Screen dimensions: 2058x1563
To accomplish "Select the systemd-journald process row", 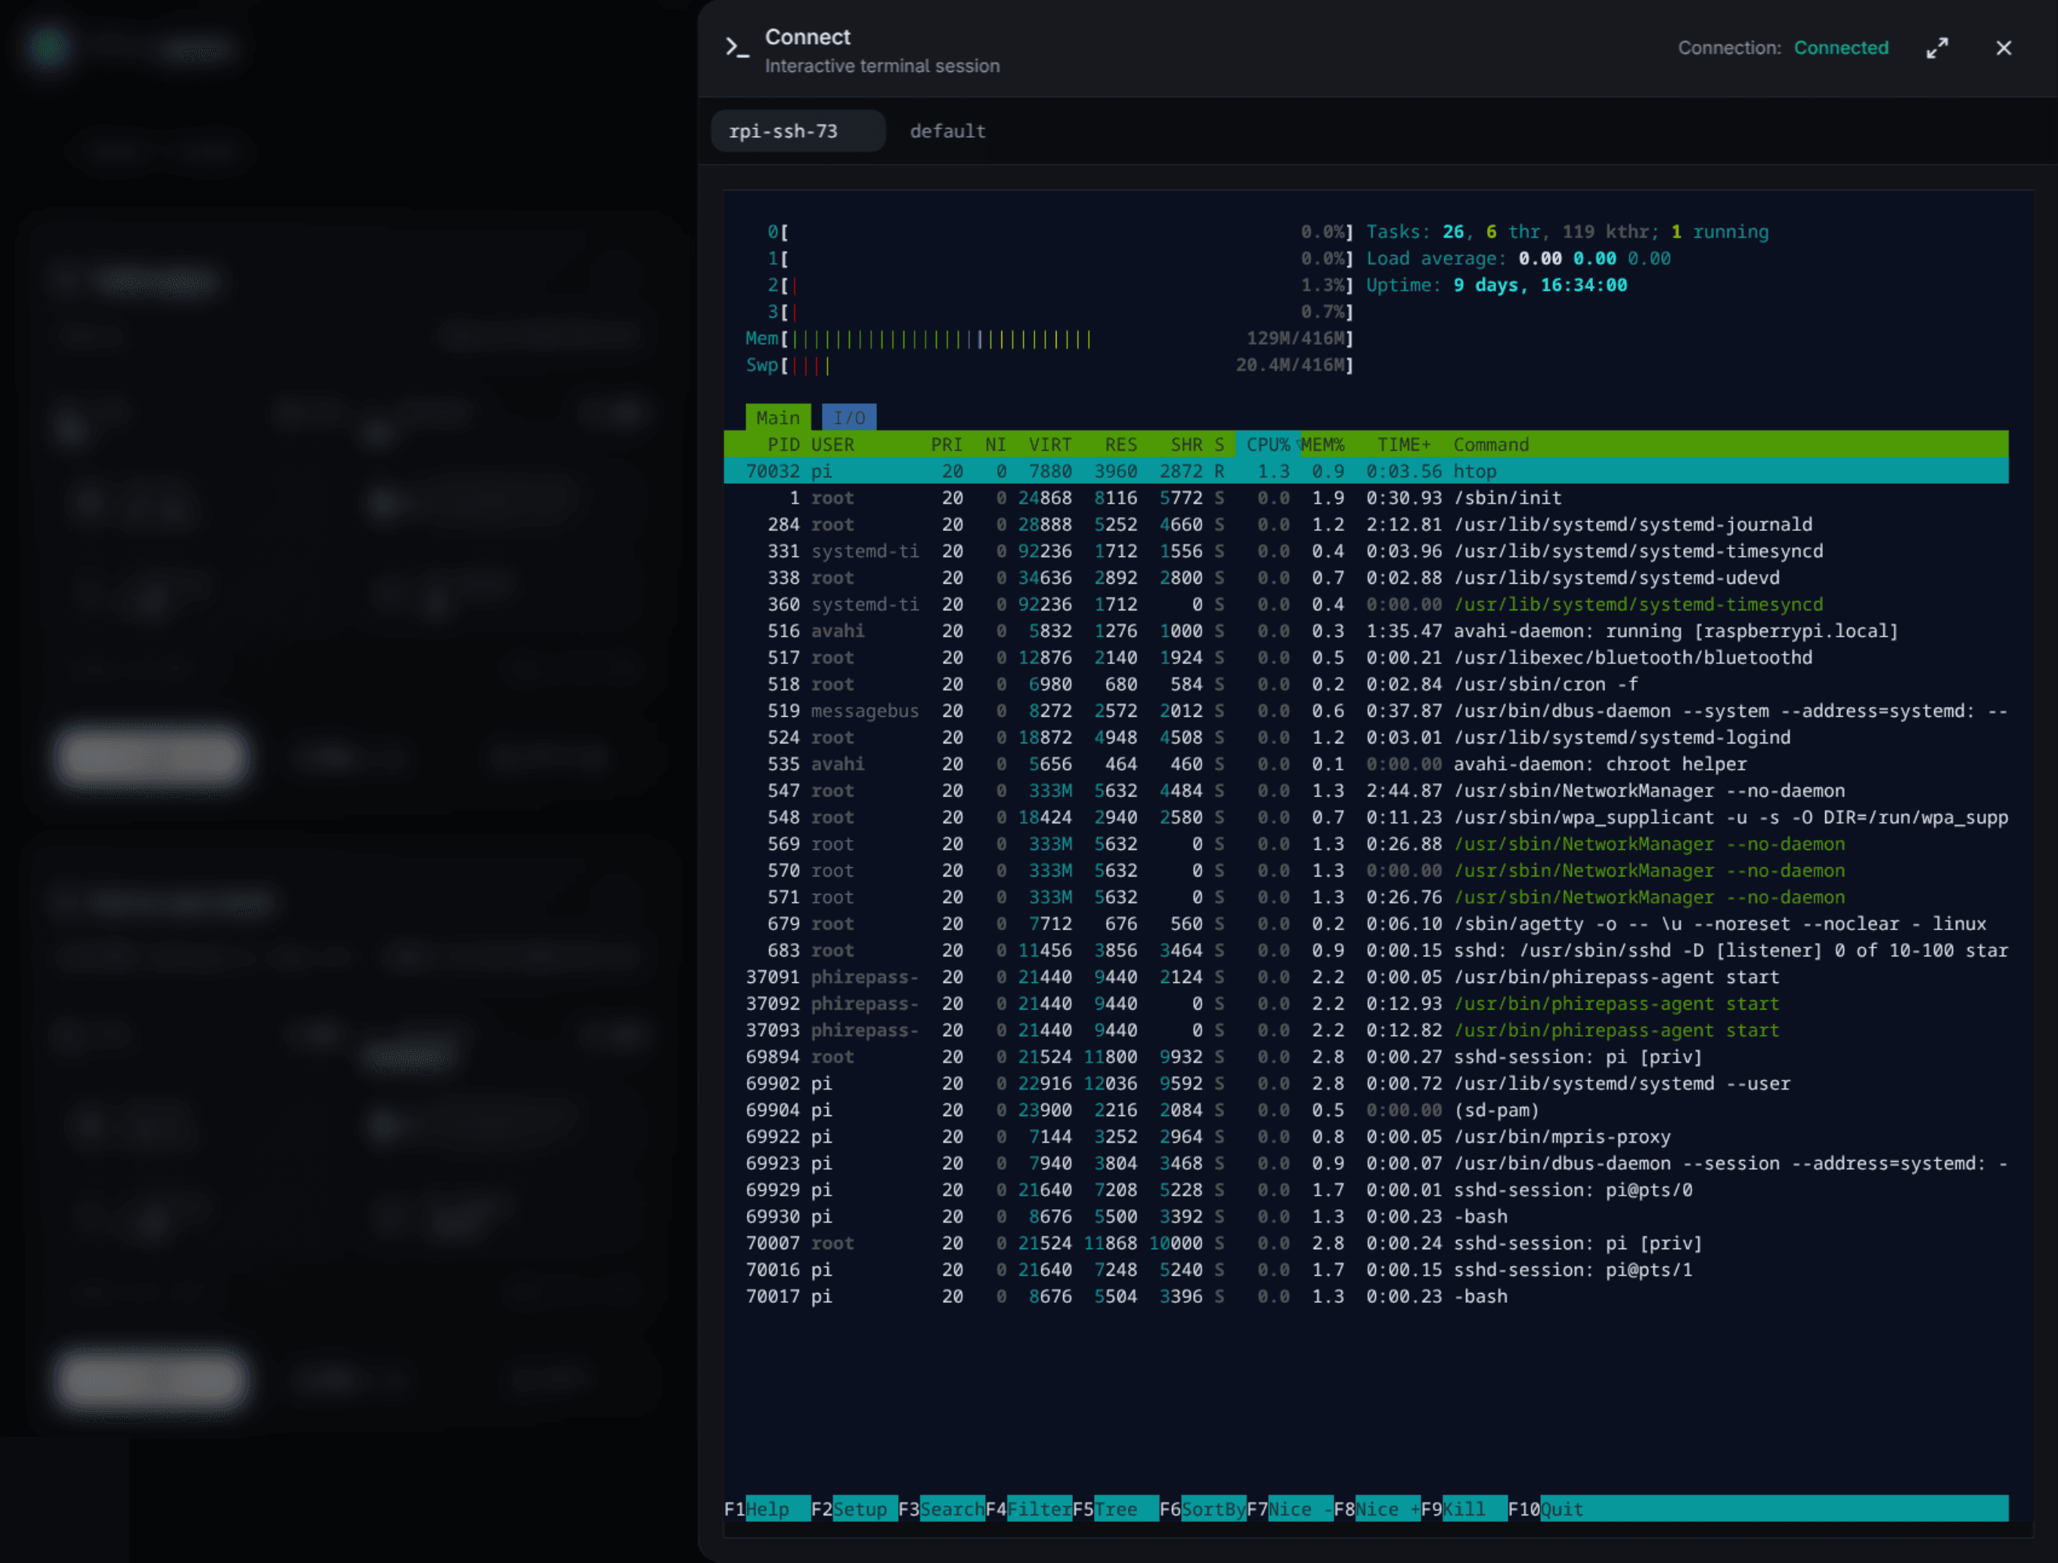I will (1365, 525).
